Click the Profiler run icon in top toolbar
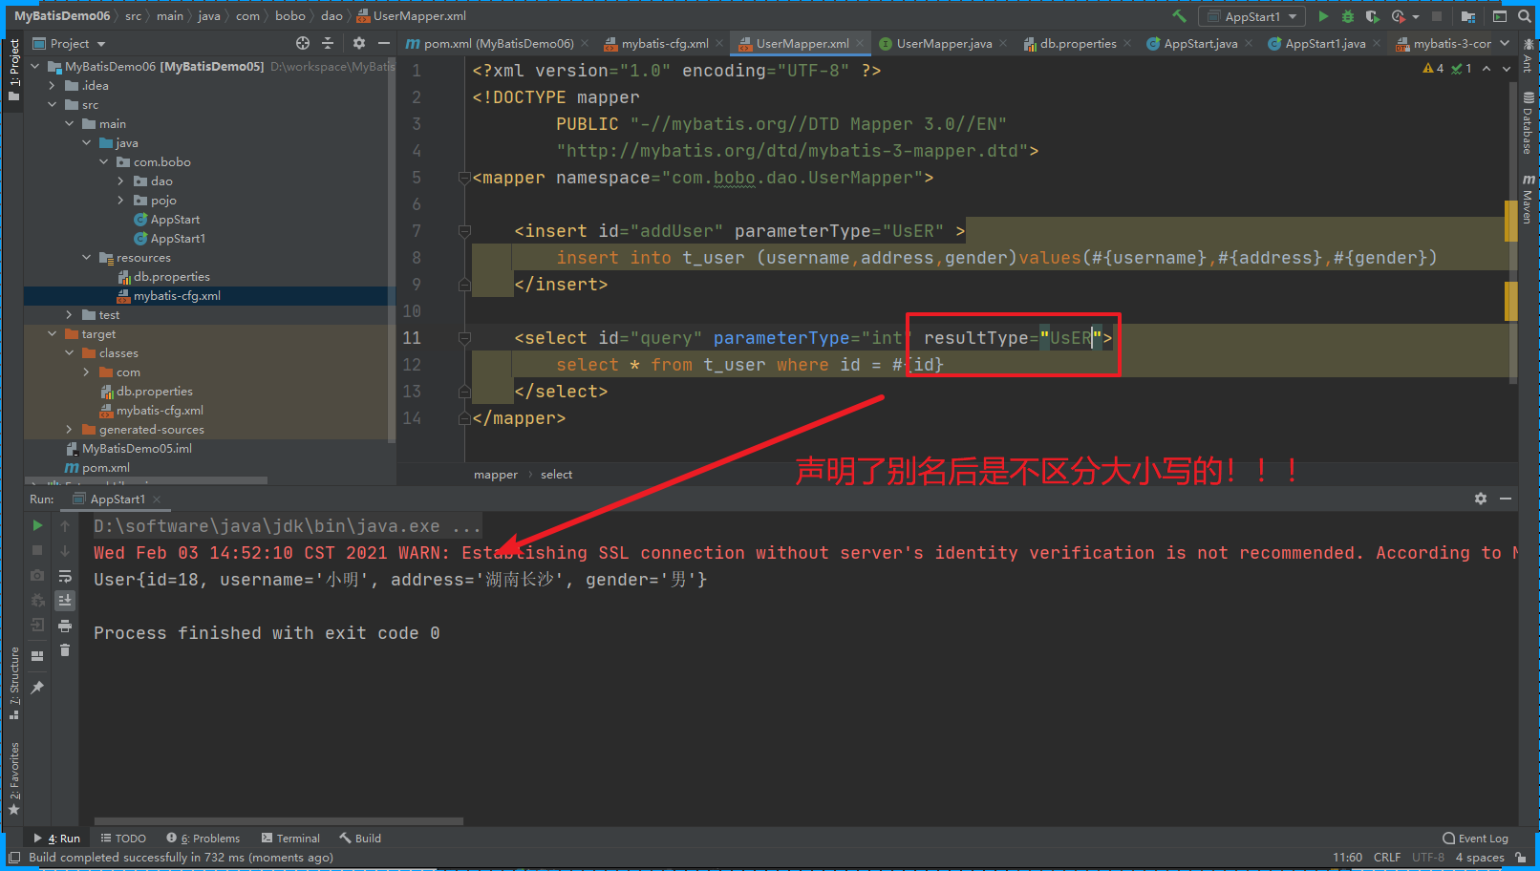Image resolution: width=1540 pixels, height=871 pixels. pyautogui.click(x=1398, y=16)
